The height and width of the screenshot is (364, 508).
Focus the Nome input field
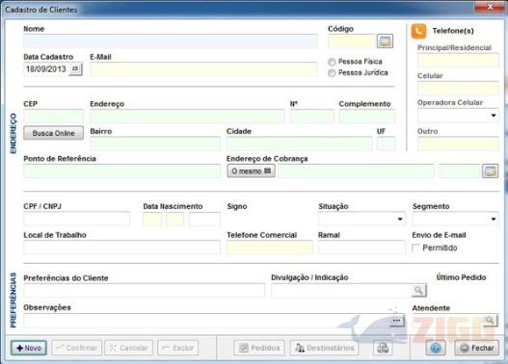tap(171, 41)
